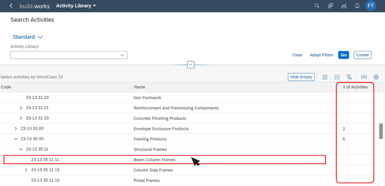This screenshot has height=186, width=385.
Task: Open the Standard variant dropdown
Action: (28, 37)
